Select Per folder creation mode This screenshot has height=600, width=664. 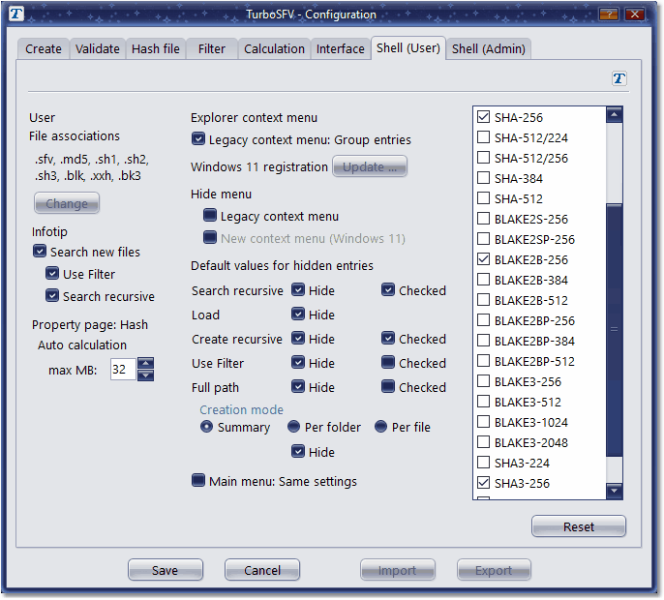(x=293, y=427)
